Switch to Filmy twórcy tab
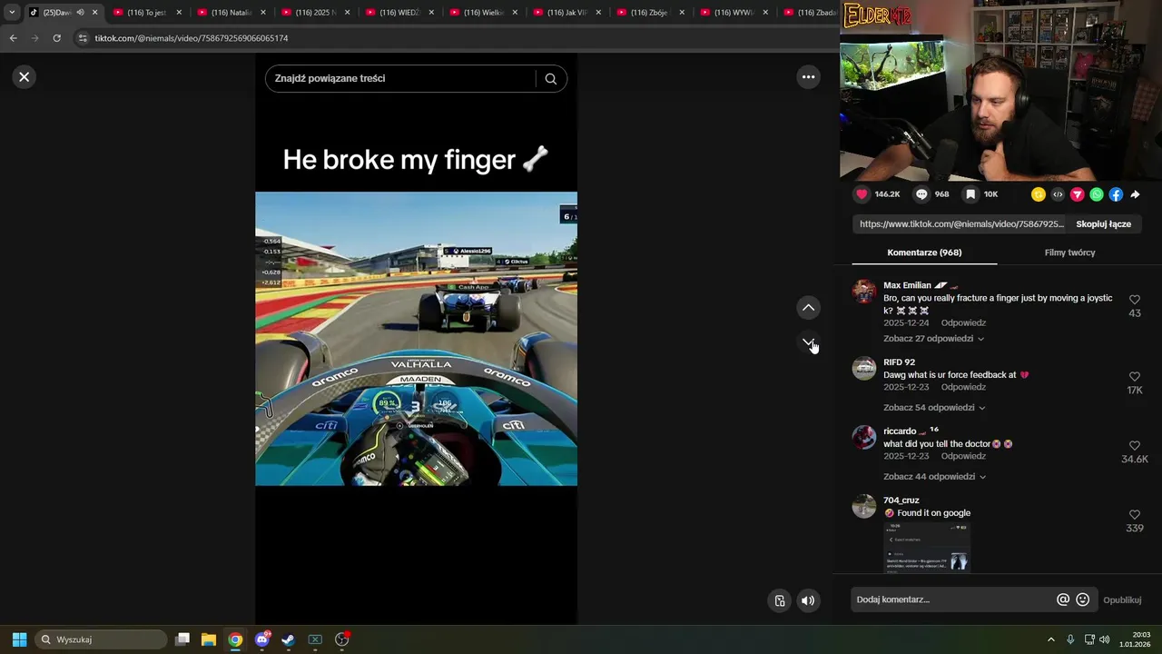Screen dimensions: 1162x654 pos(1069,253)
